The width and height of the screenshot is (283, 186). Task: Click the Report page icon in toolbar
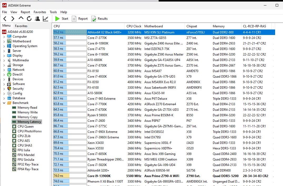[74, 19]
